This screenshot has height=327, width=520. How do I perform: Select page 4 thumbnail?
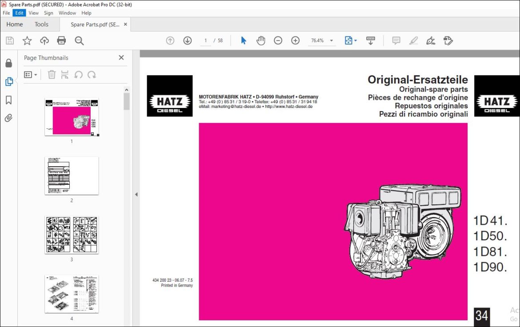pos(72,294)
